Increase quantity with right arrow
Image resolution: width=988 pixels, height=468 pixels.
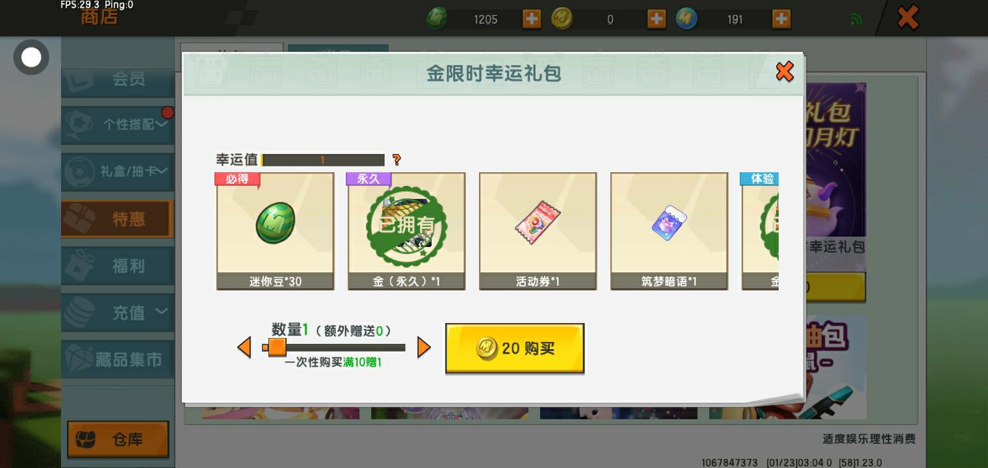pos(424,347)
